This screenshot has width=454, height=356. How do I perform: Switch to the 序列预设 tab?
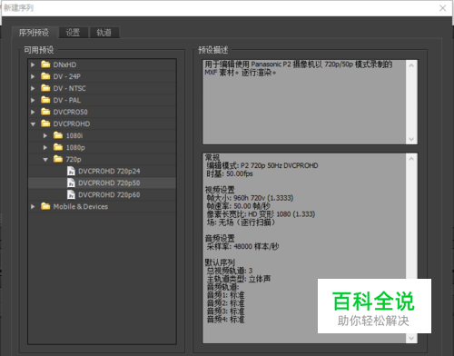34,33
